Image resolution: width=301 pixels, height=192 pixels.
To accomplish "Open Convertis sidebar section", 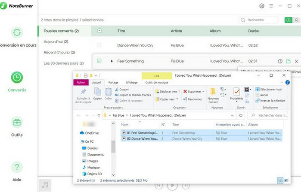I will tap(17, 82).
